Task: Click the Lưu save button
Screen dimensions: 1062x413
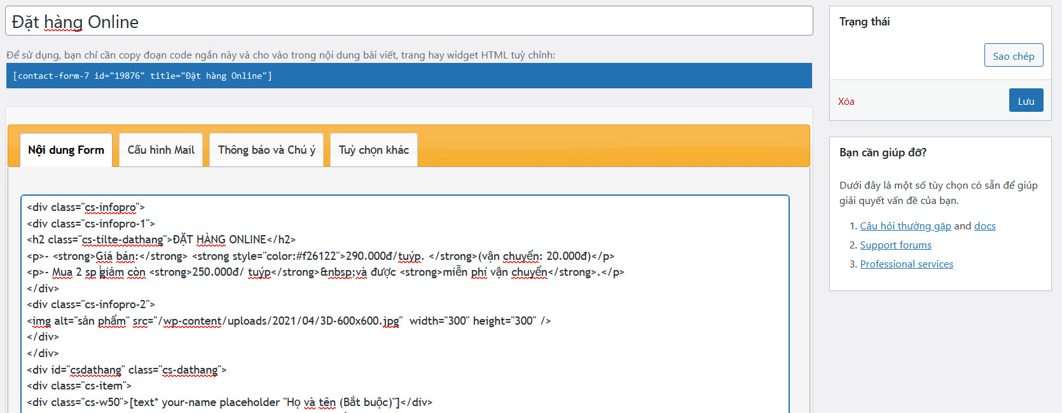Action: coord(1026,101)
